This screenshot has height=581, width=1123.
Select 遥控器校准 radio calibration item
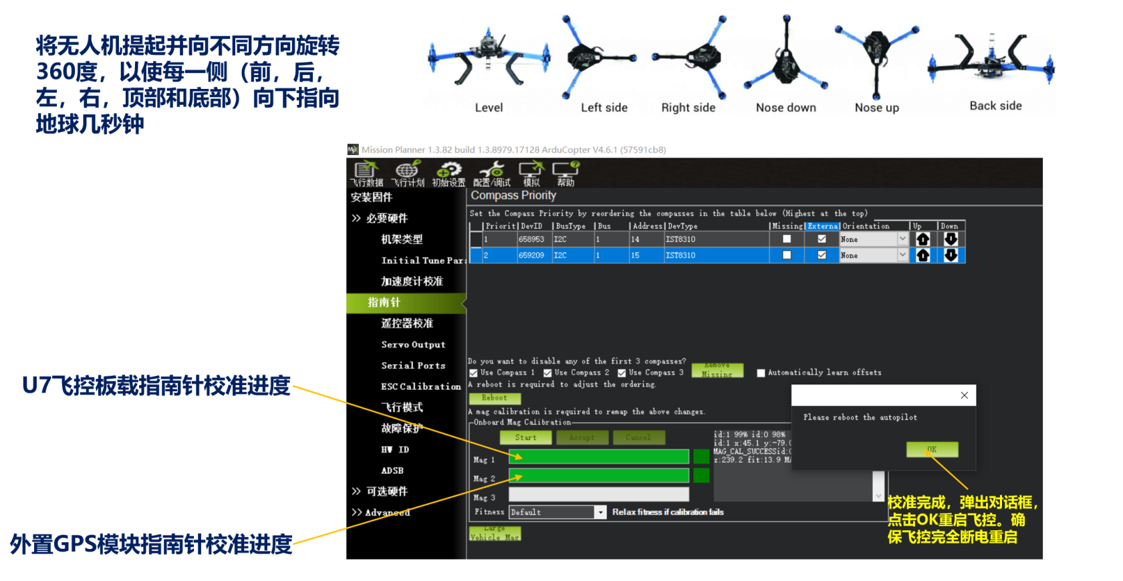(407, 324)
